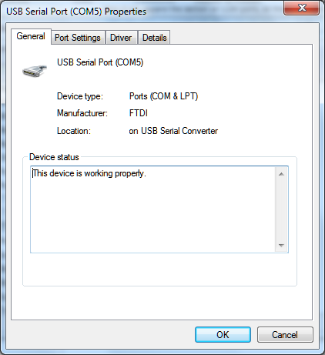Close the Properties dialog with X
Viewport: 325px width, 355px height.
[x=302, y=8]
